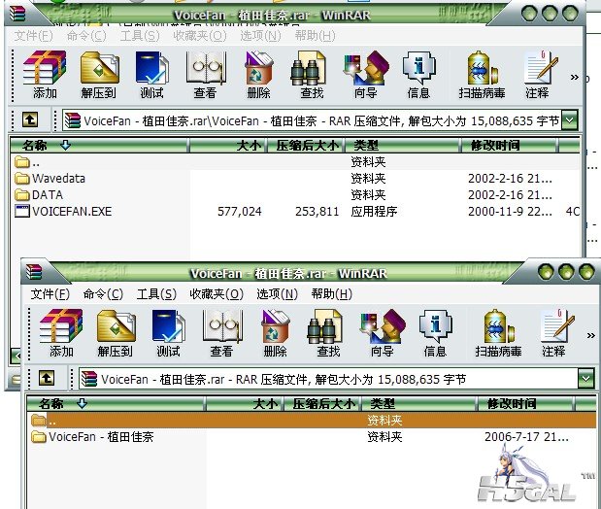
Task: Select 'VoiceFan - 植田佳奈' folder in front window
Action: (x=92, y=437)
